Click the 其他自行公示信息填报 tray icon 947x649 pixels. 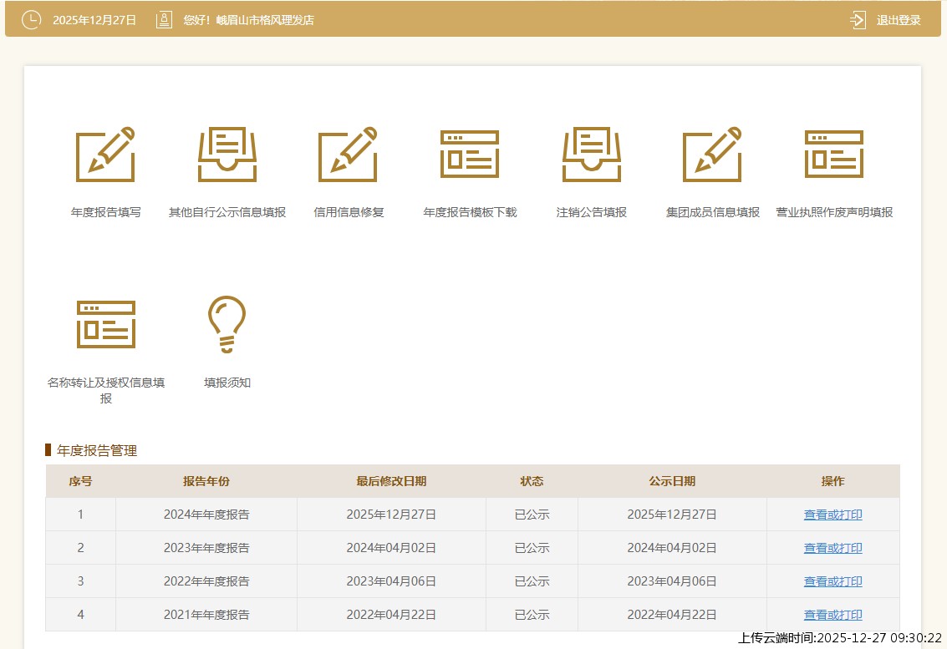227,155
